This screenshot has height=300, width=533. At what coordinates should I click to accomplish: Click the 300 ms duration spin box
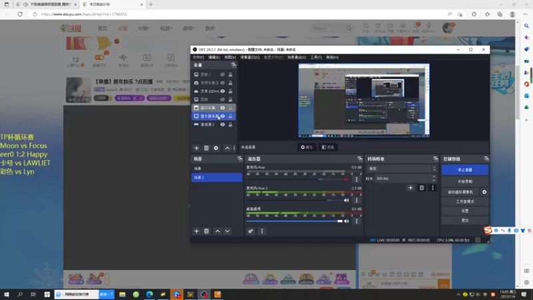pyautogui.click(x=405, y=178)
